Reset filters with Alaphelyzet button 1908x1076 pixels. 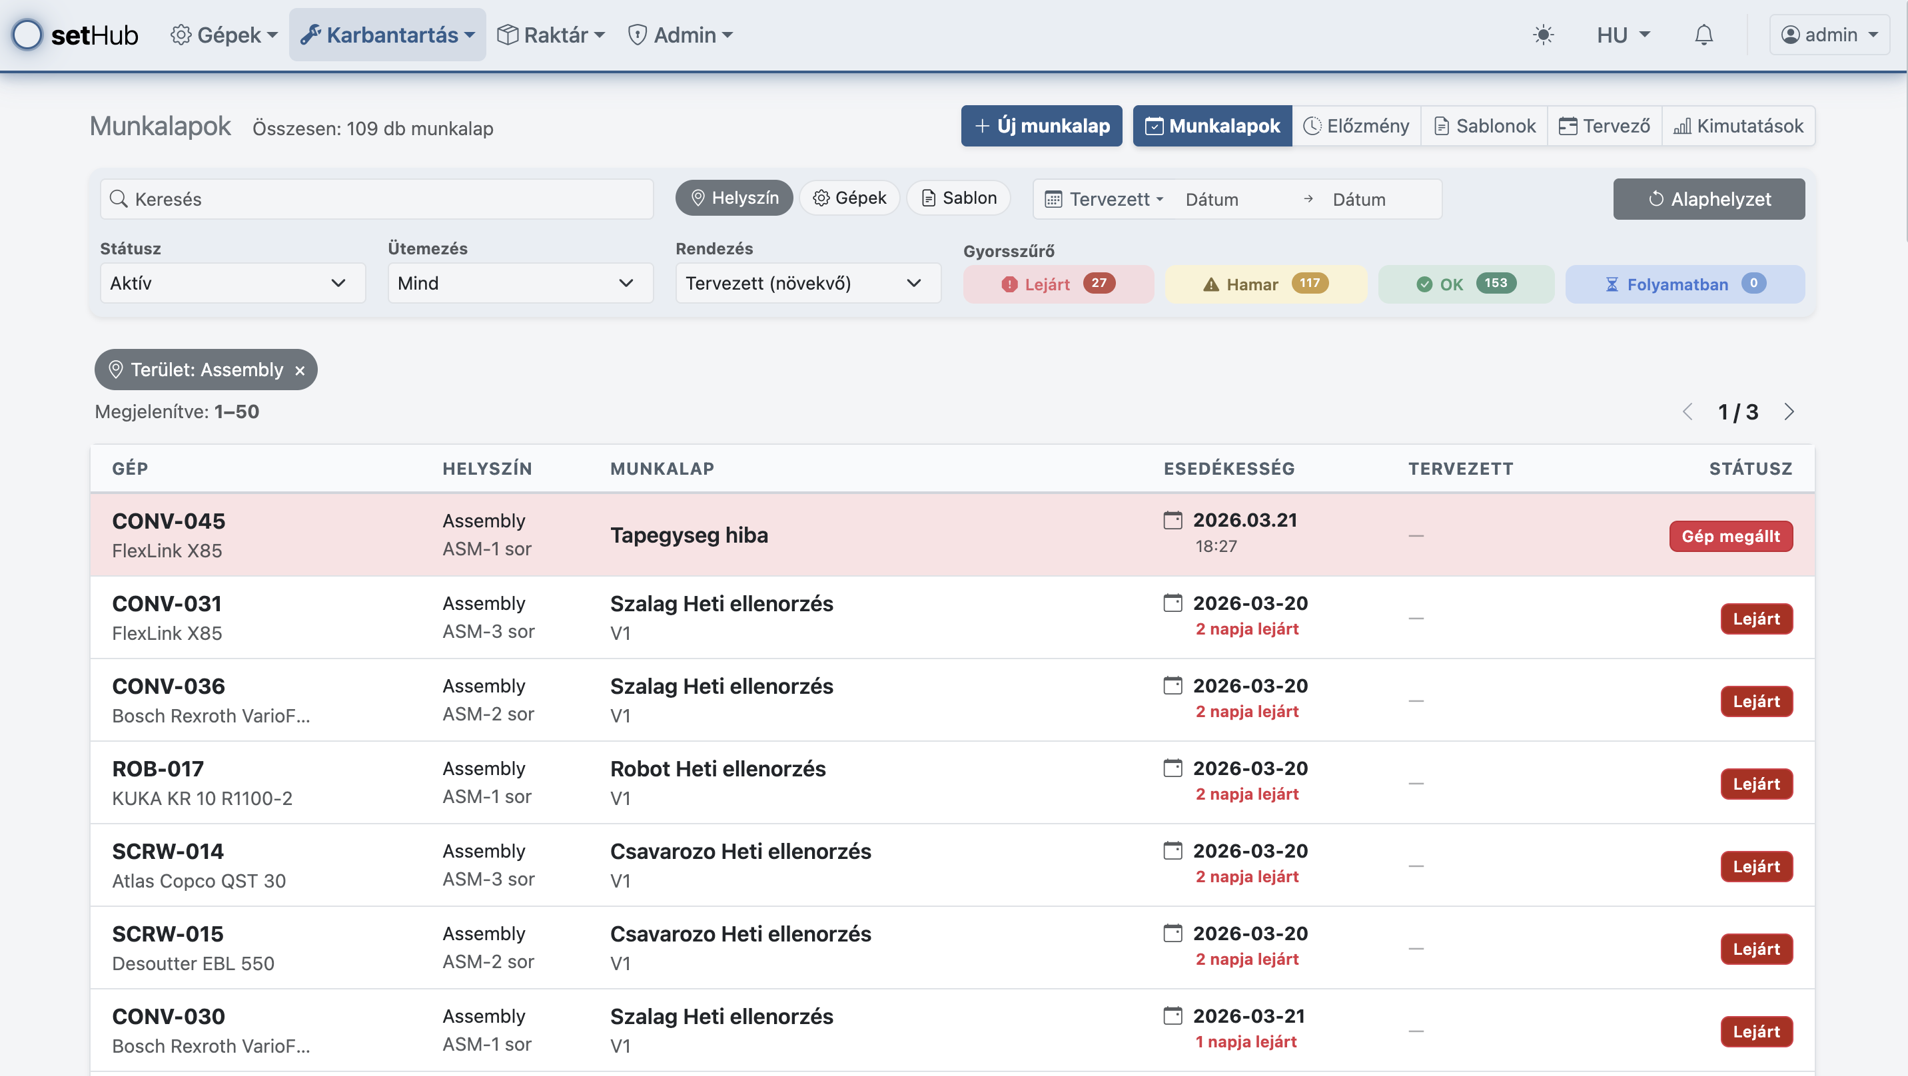point(1708,198)
